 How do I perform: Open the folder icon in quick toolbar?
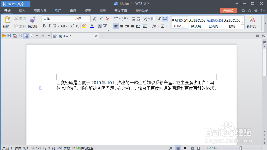click(4, 36)
